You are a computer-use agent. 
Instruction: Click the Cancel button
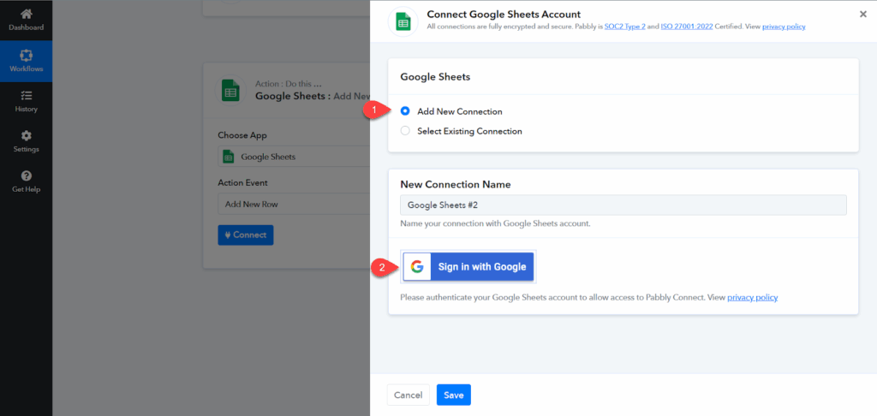pyautogui.click(x=408, y=395)
